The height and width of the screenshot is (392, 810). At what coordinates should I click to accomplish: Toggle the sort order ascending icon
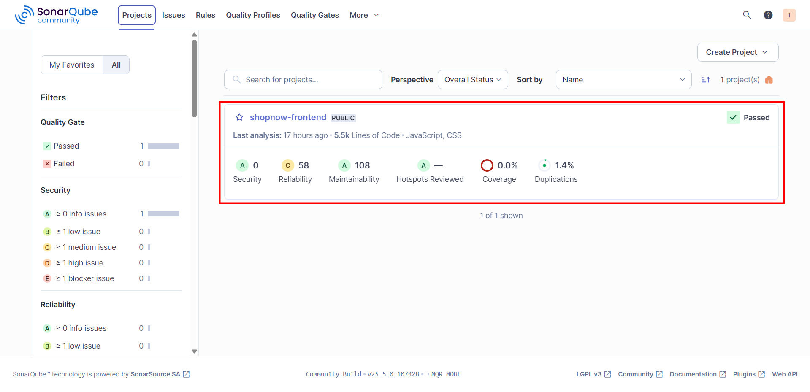click(x=705, y=80)
